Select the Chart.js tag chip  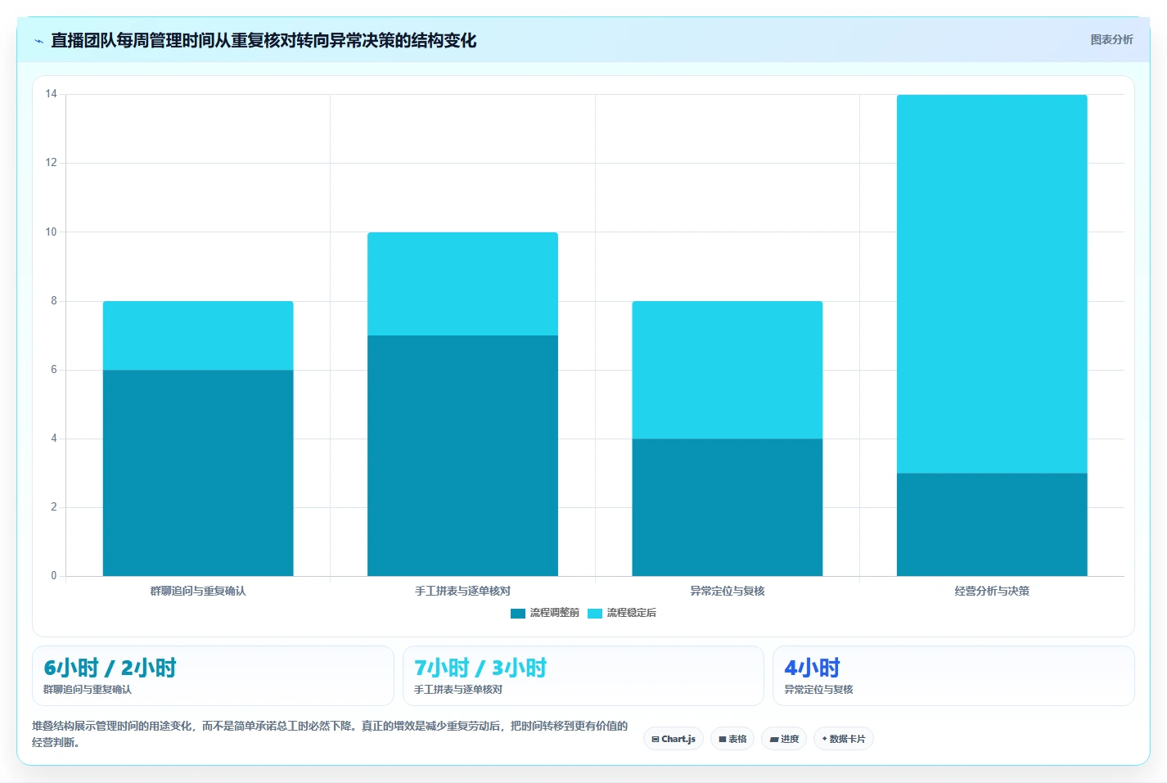[x=674, y=739]
